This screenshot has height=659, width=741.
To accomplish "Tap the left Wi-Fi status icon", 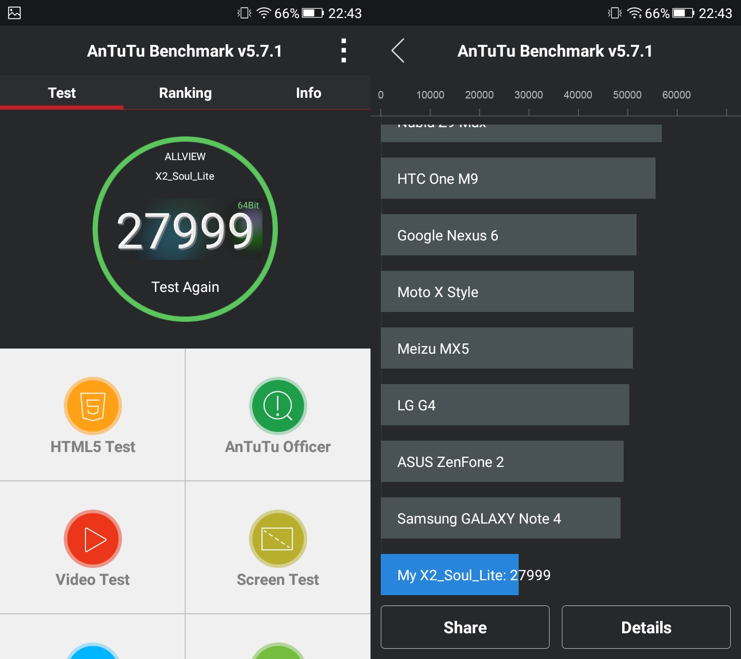I will click(263, 13).
